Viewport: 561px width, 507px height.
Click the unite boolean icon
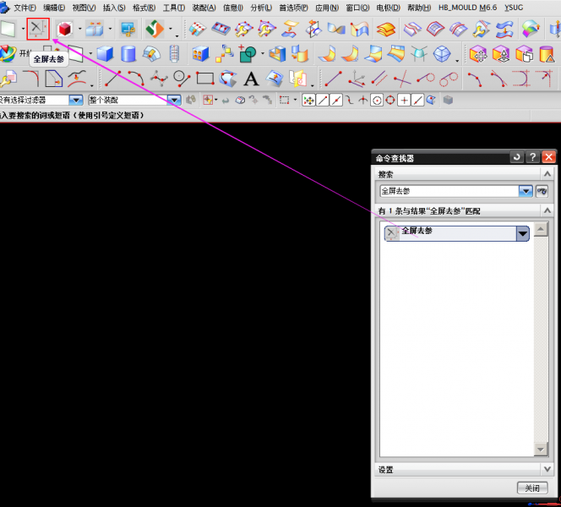click(248, 54)
